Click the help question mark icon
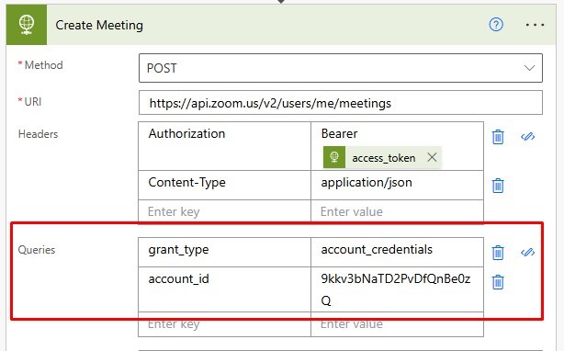564x351 pixels. click(x=496, y=25)
